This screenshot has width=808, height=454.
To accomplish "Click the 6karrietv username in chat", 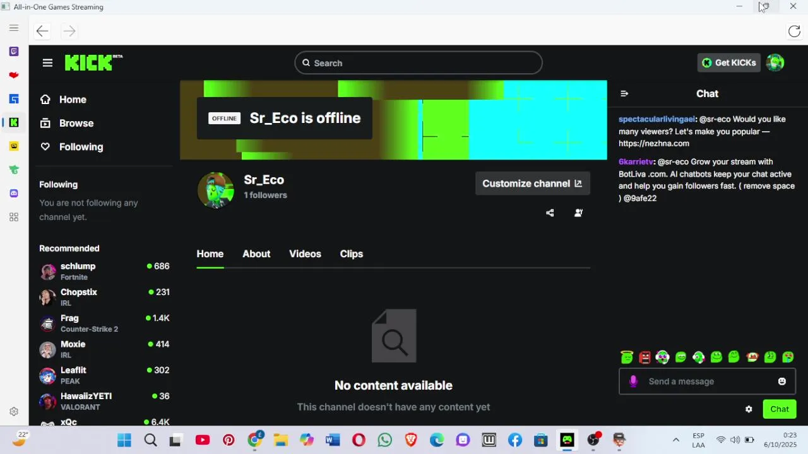I will 636,162.
